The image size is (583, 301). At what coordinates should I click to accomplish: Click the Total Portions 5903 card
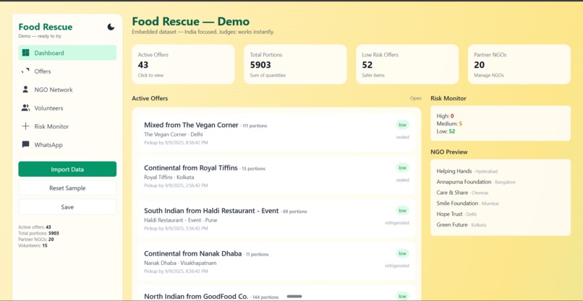295,64
